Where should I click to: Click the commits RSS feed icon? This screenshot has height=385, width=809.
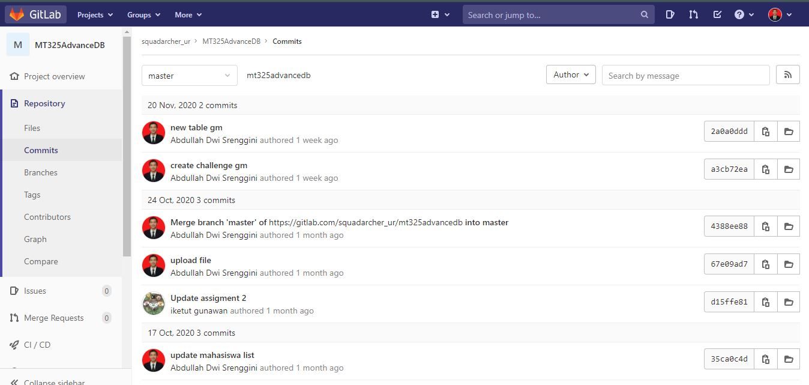click(787, 75)
